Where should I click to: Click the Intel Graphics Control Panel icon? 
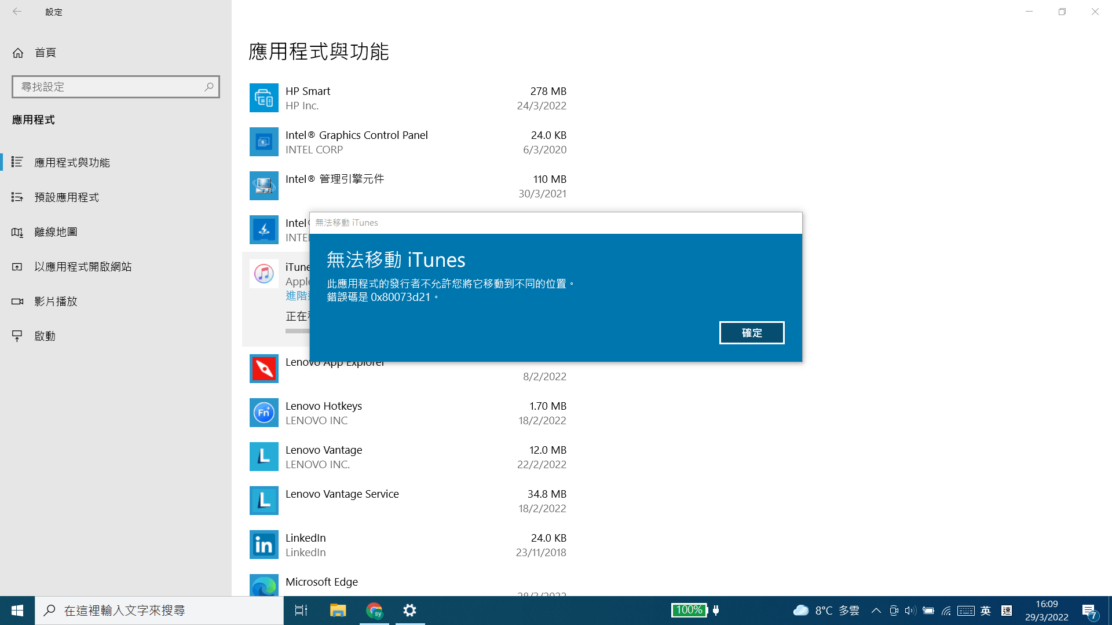click(264, 142)
